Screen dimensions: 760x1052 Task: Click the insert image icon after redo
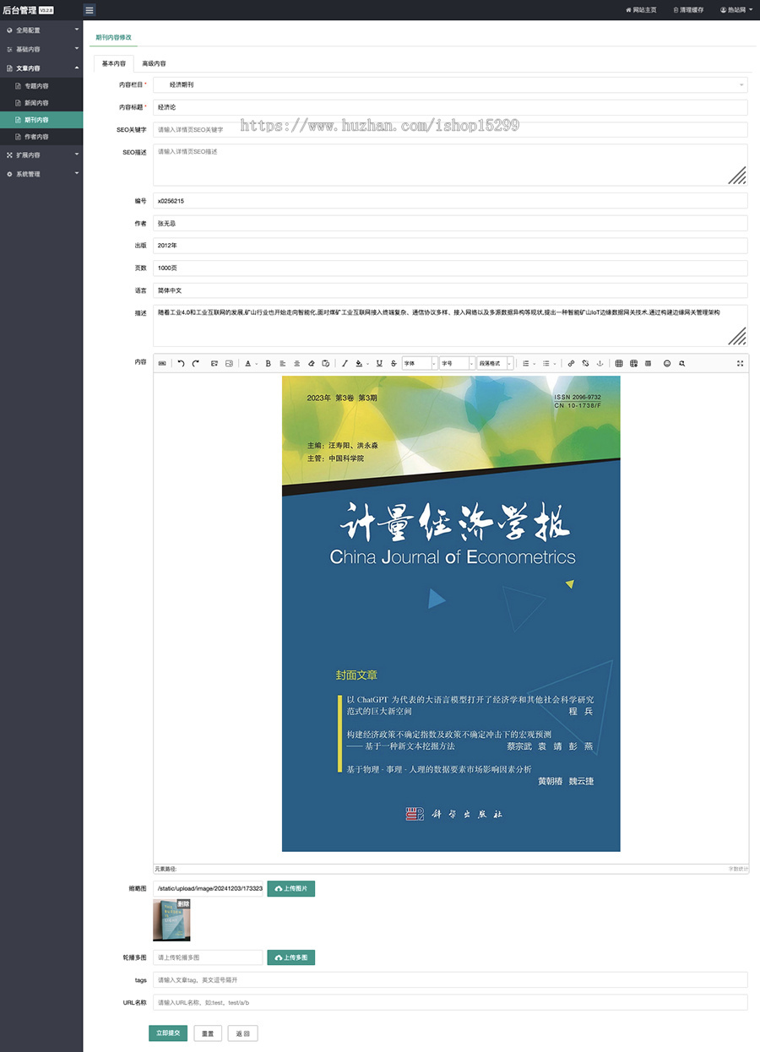[214, 363]
